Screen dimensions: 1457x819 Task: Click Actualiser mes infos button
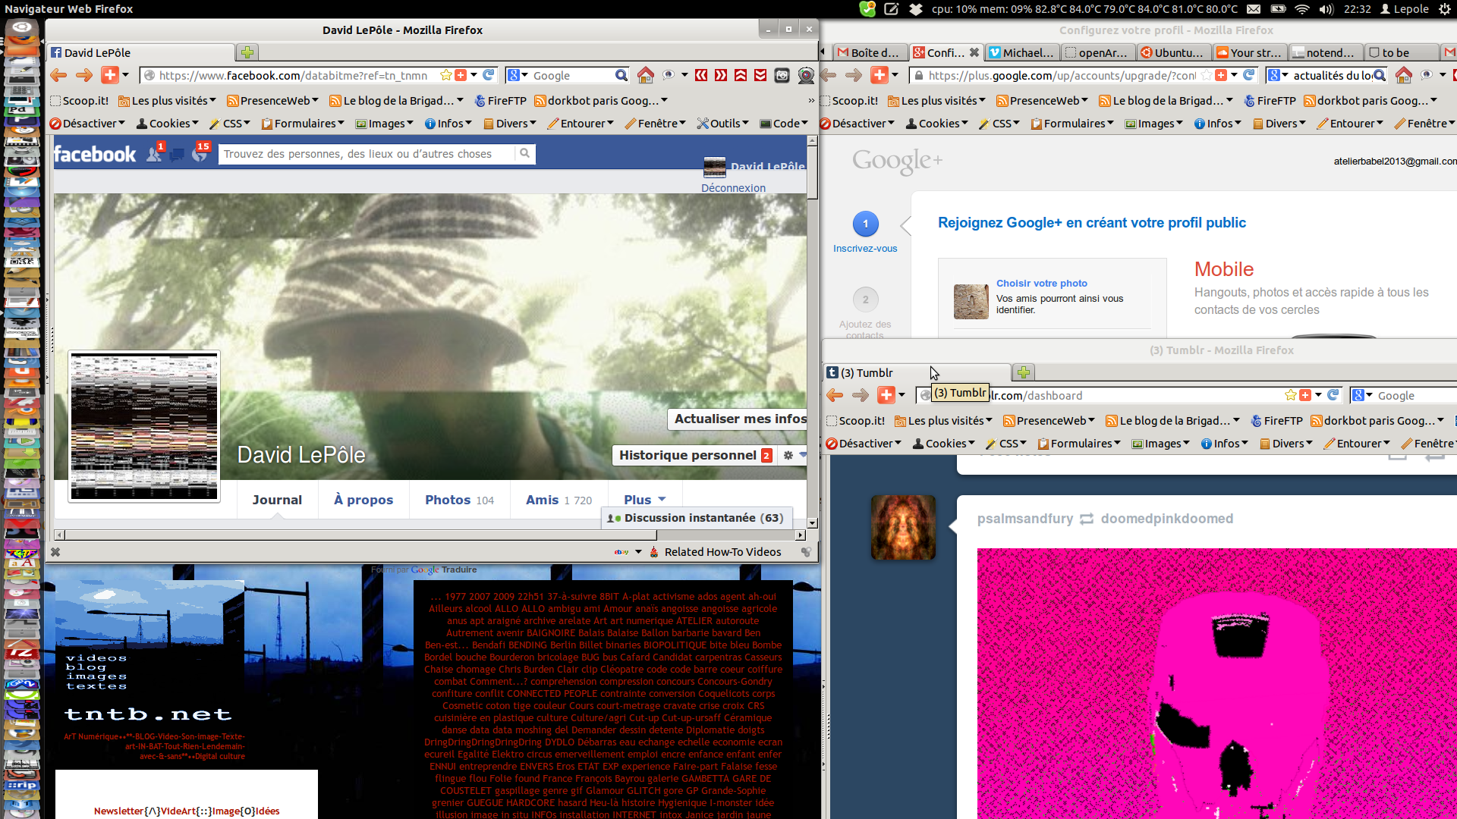point(739,419)
